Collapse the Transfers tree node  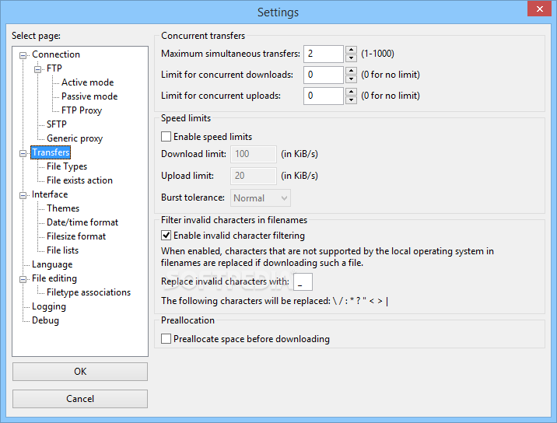(x=23, y=153)
